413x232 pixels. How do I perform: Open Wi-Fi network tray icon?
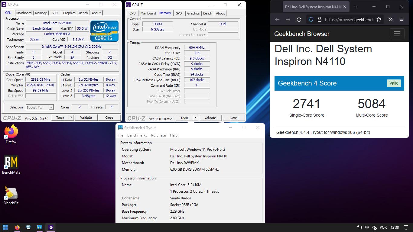pos(367,227)
